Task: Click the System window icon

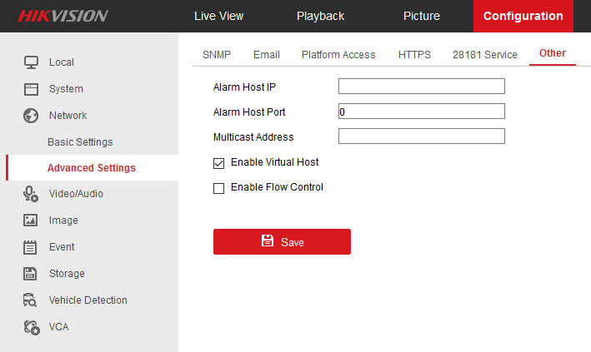Action: [31, 89]
